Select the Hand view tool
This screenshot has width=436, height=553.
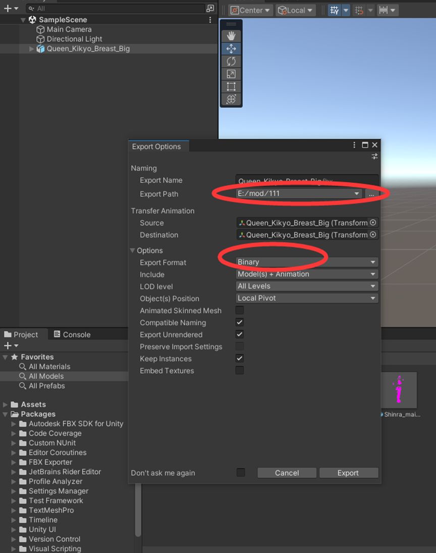231,36
